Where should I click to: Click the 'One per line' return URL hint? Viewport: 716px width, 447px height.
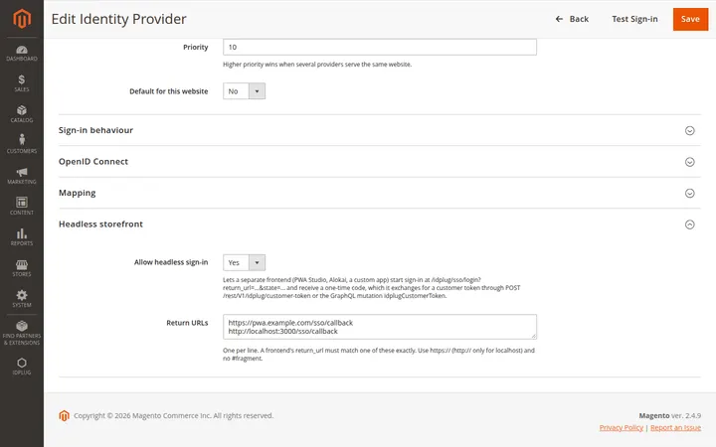pos(379,355)
